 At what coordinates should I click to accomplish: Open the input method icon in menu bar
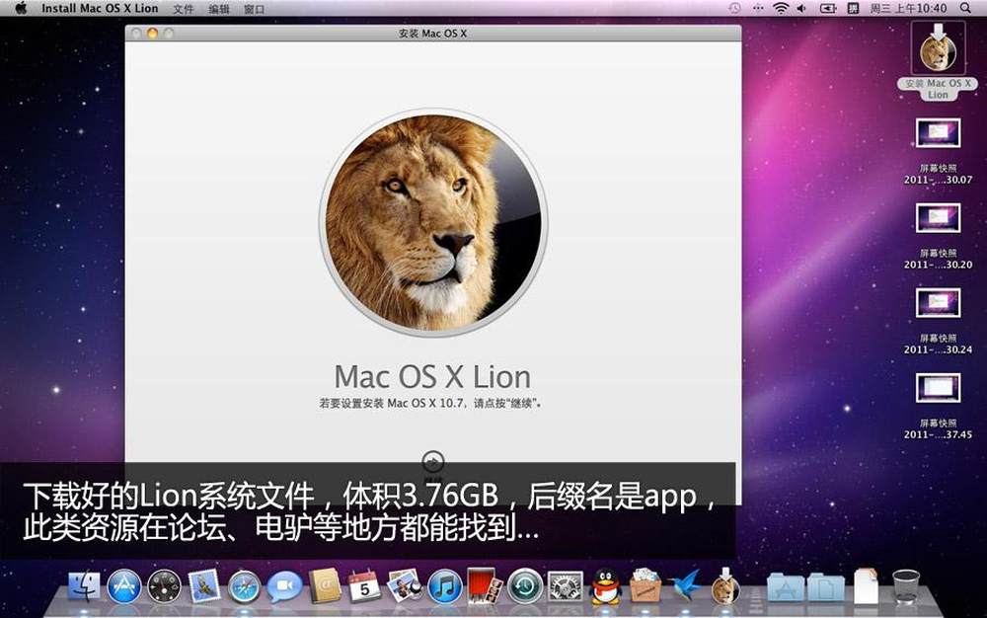pyautogui.click(x=853, y=8)
